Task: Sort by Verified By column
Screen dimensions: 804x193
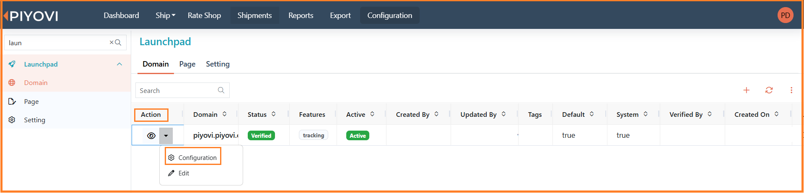Action: [710, 114]
